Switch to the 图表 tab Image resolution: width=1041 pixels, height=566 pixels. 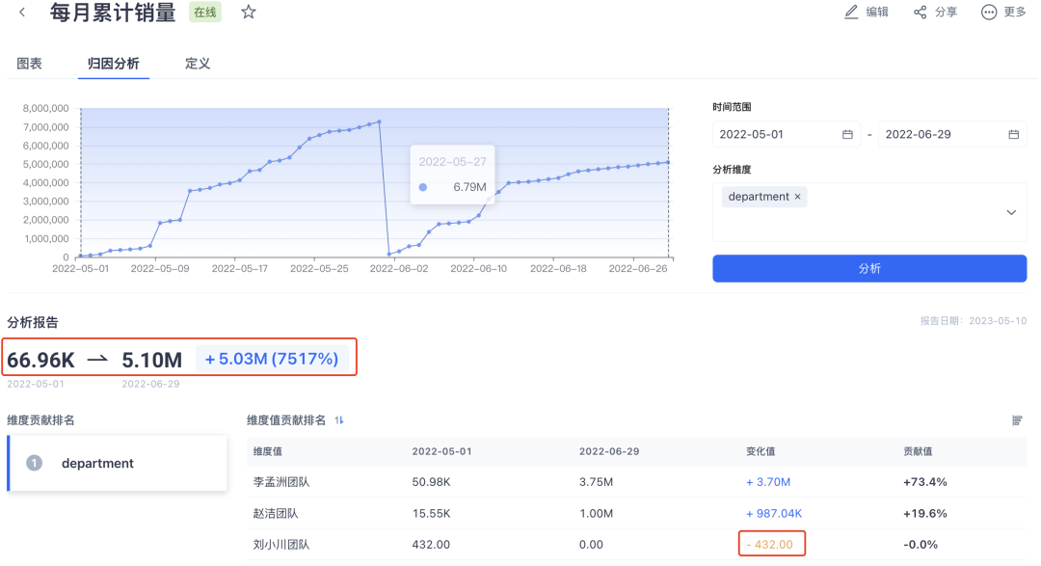pos(30,64)
